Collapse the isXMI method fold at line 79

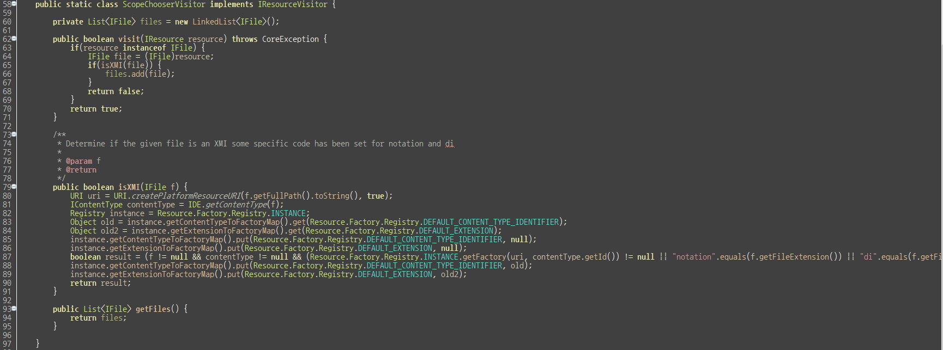coord(14,187)
